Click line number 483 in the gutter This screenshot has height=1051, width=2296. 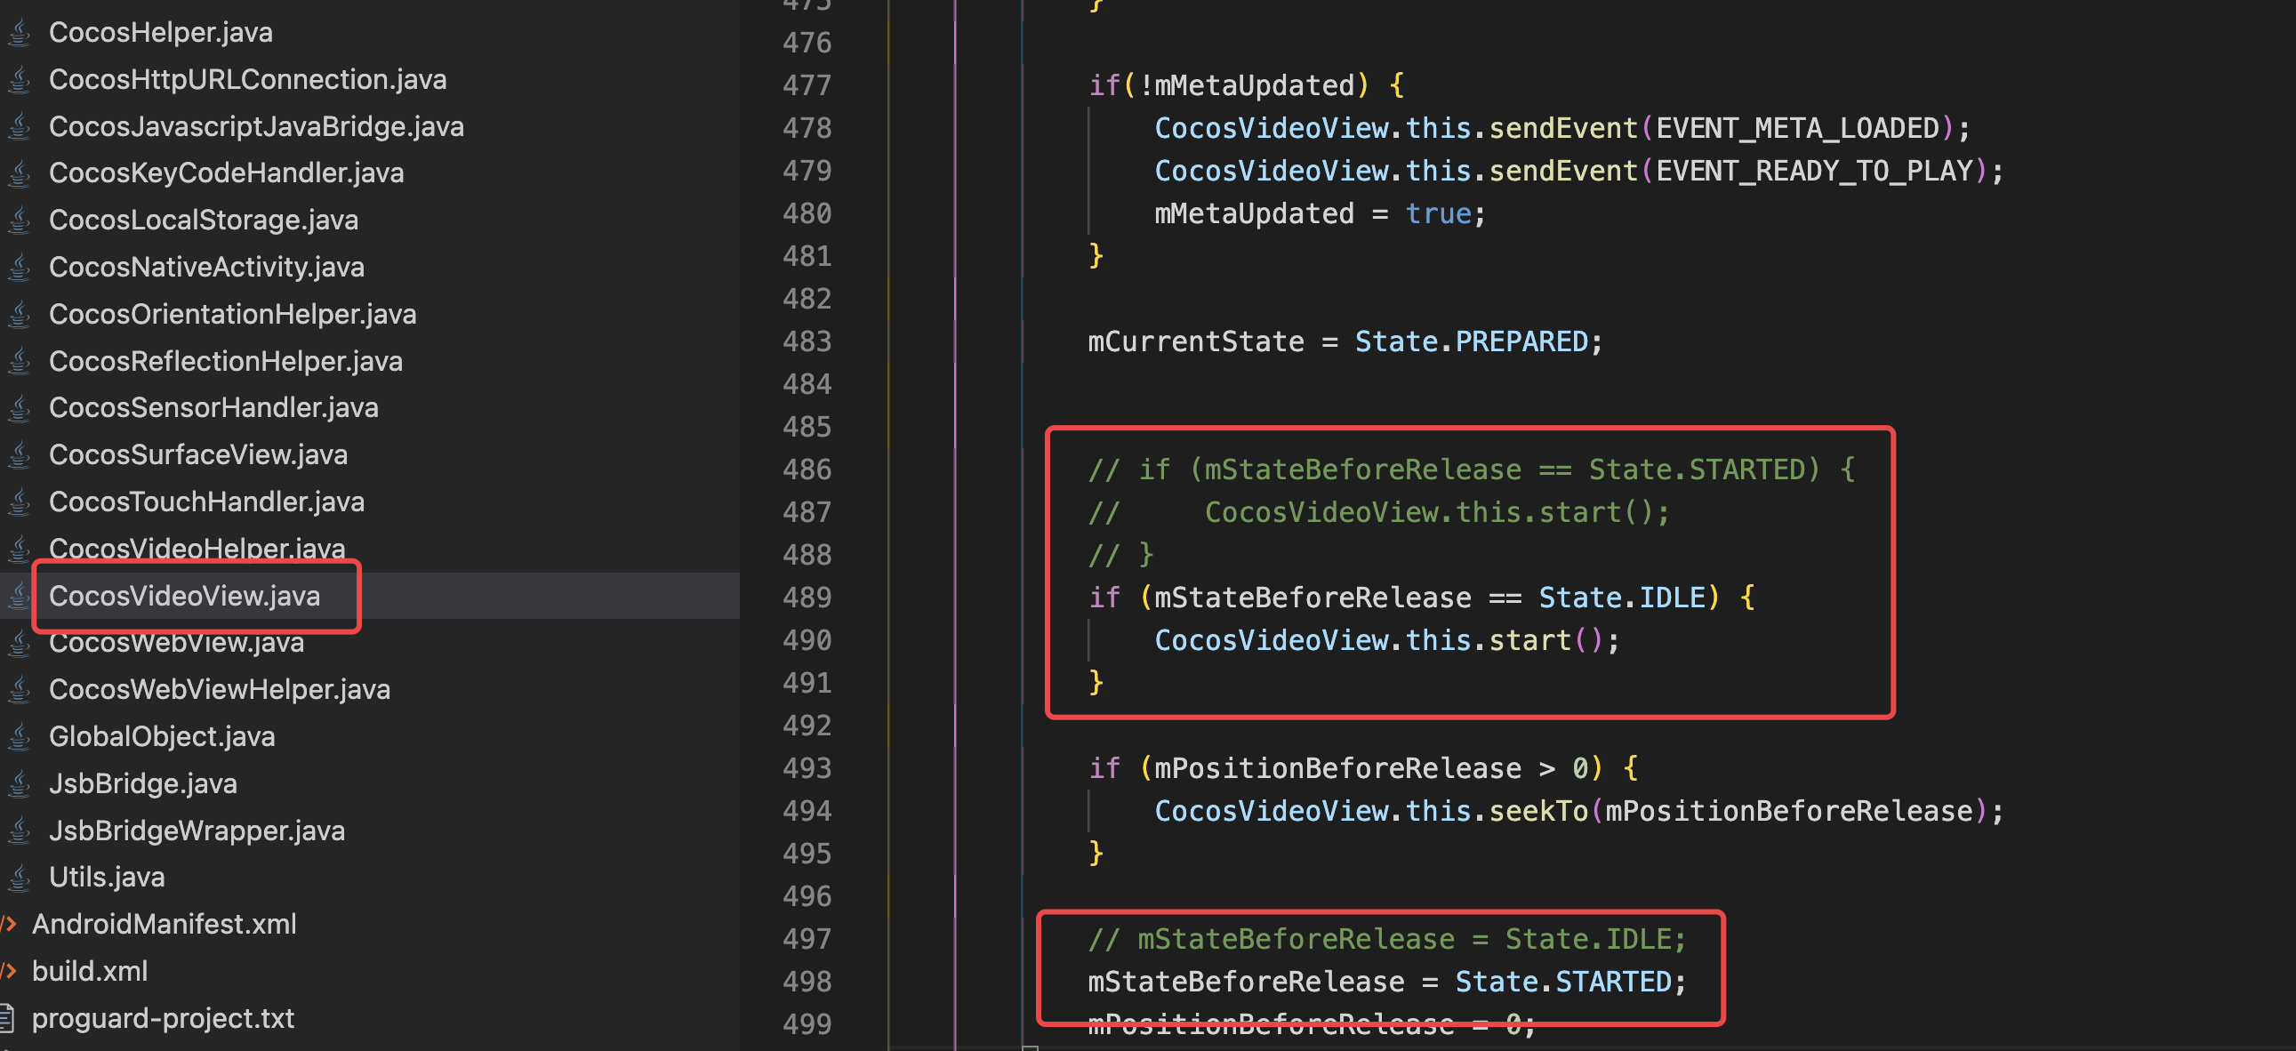click(807, 341)
